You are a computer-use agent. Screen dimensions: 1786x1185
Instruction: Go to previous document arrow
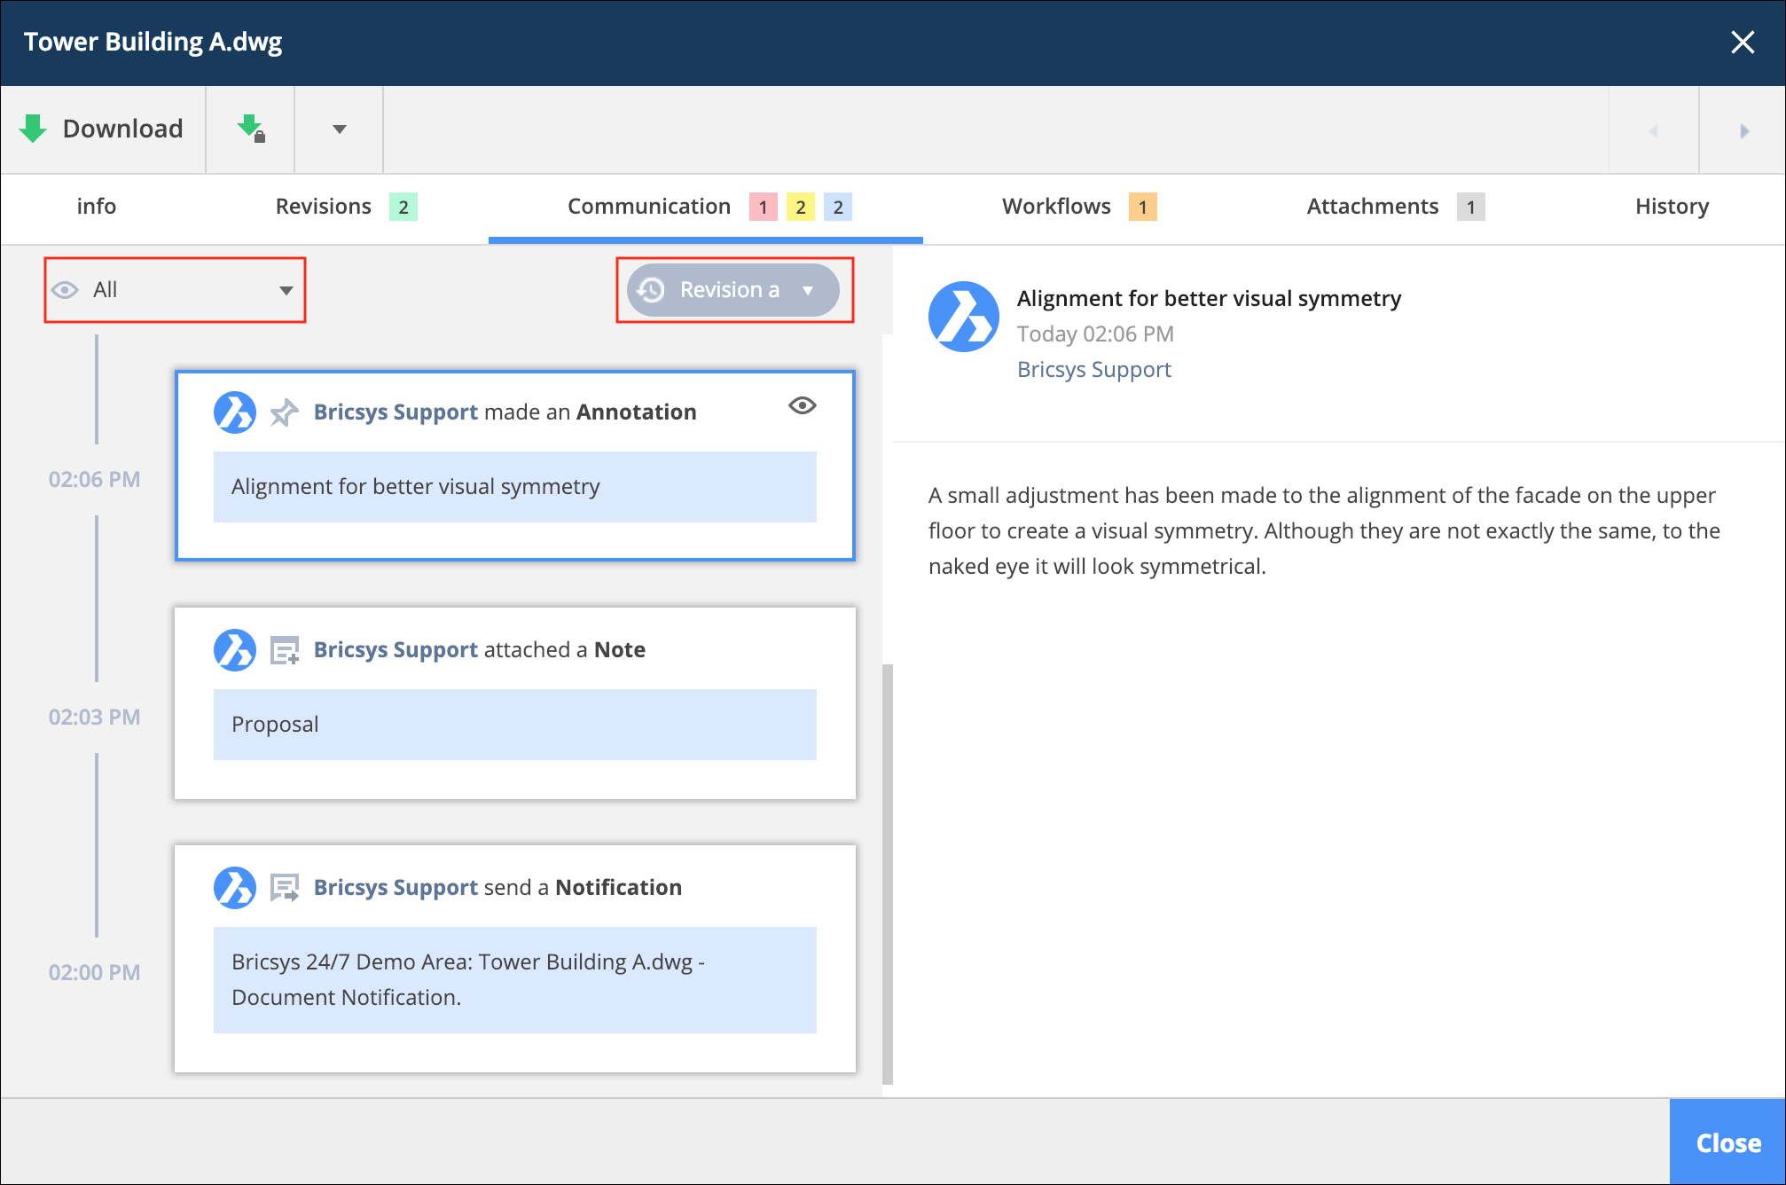pyautogui.click(x=1653, y=130)
